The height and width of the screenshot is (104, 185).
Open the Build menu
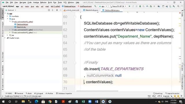50,3
